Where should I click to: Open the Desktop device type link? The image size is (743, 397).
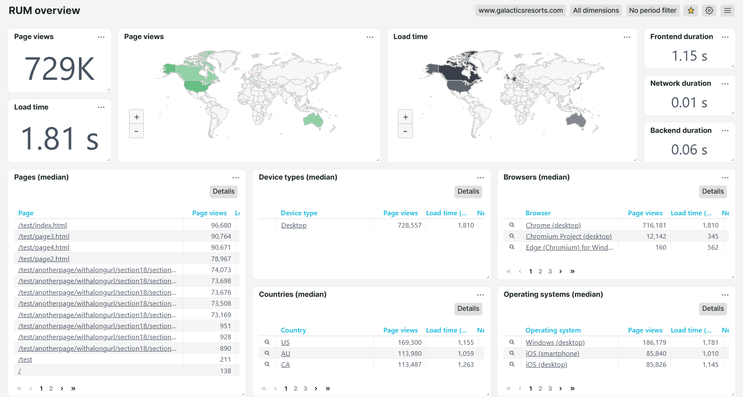pos(294,225)
